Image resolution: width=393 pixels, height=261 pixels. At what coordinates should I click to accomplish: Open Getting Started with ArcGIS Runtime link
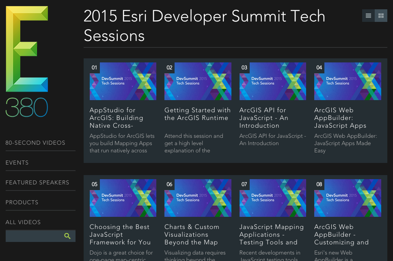tap(197, 114)
